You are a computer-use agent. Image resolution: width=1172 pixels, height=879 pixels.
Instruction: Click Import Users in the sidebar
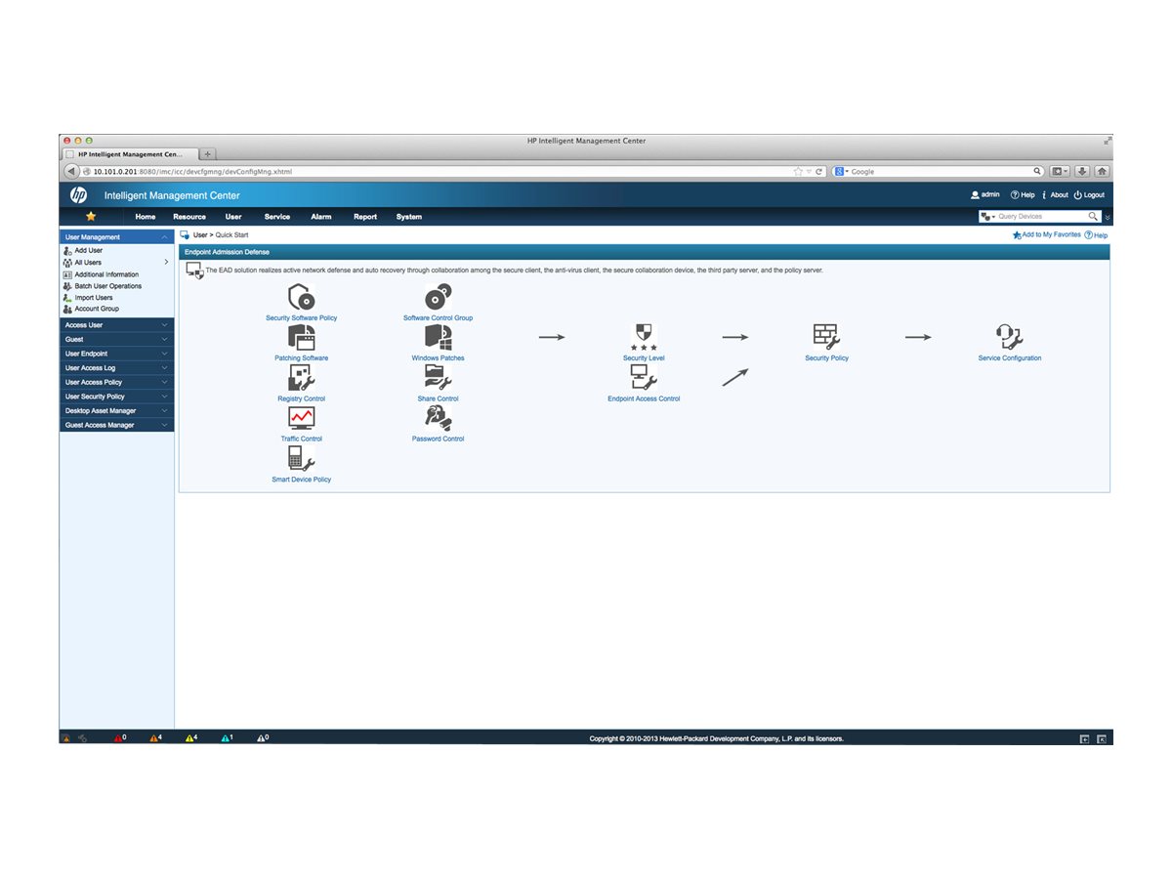[94, 298]
